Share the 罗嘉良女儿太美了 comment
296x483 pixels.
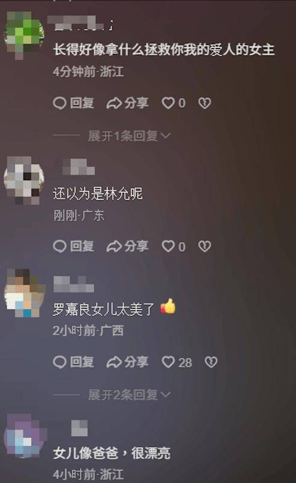point(127,362)
